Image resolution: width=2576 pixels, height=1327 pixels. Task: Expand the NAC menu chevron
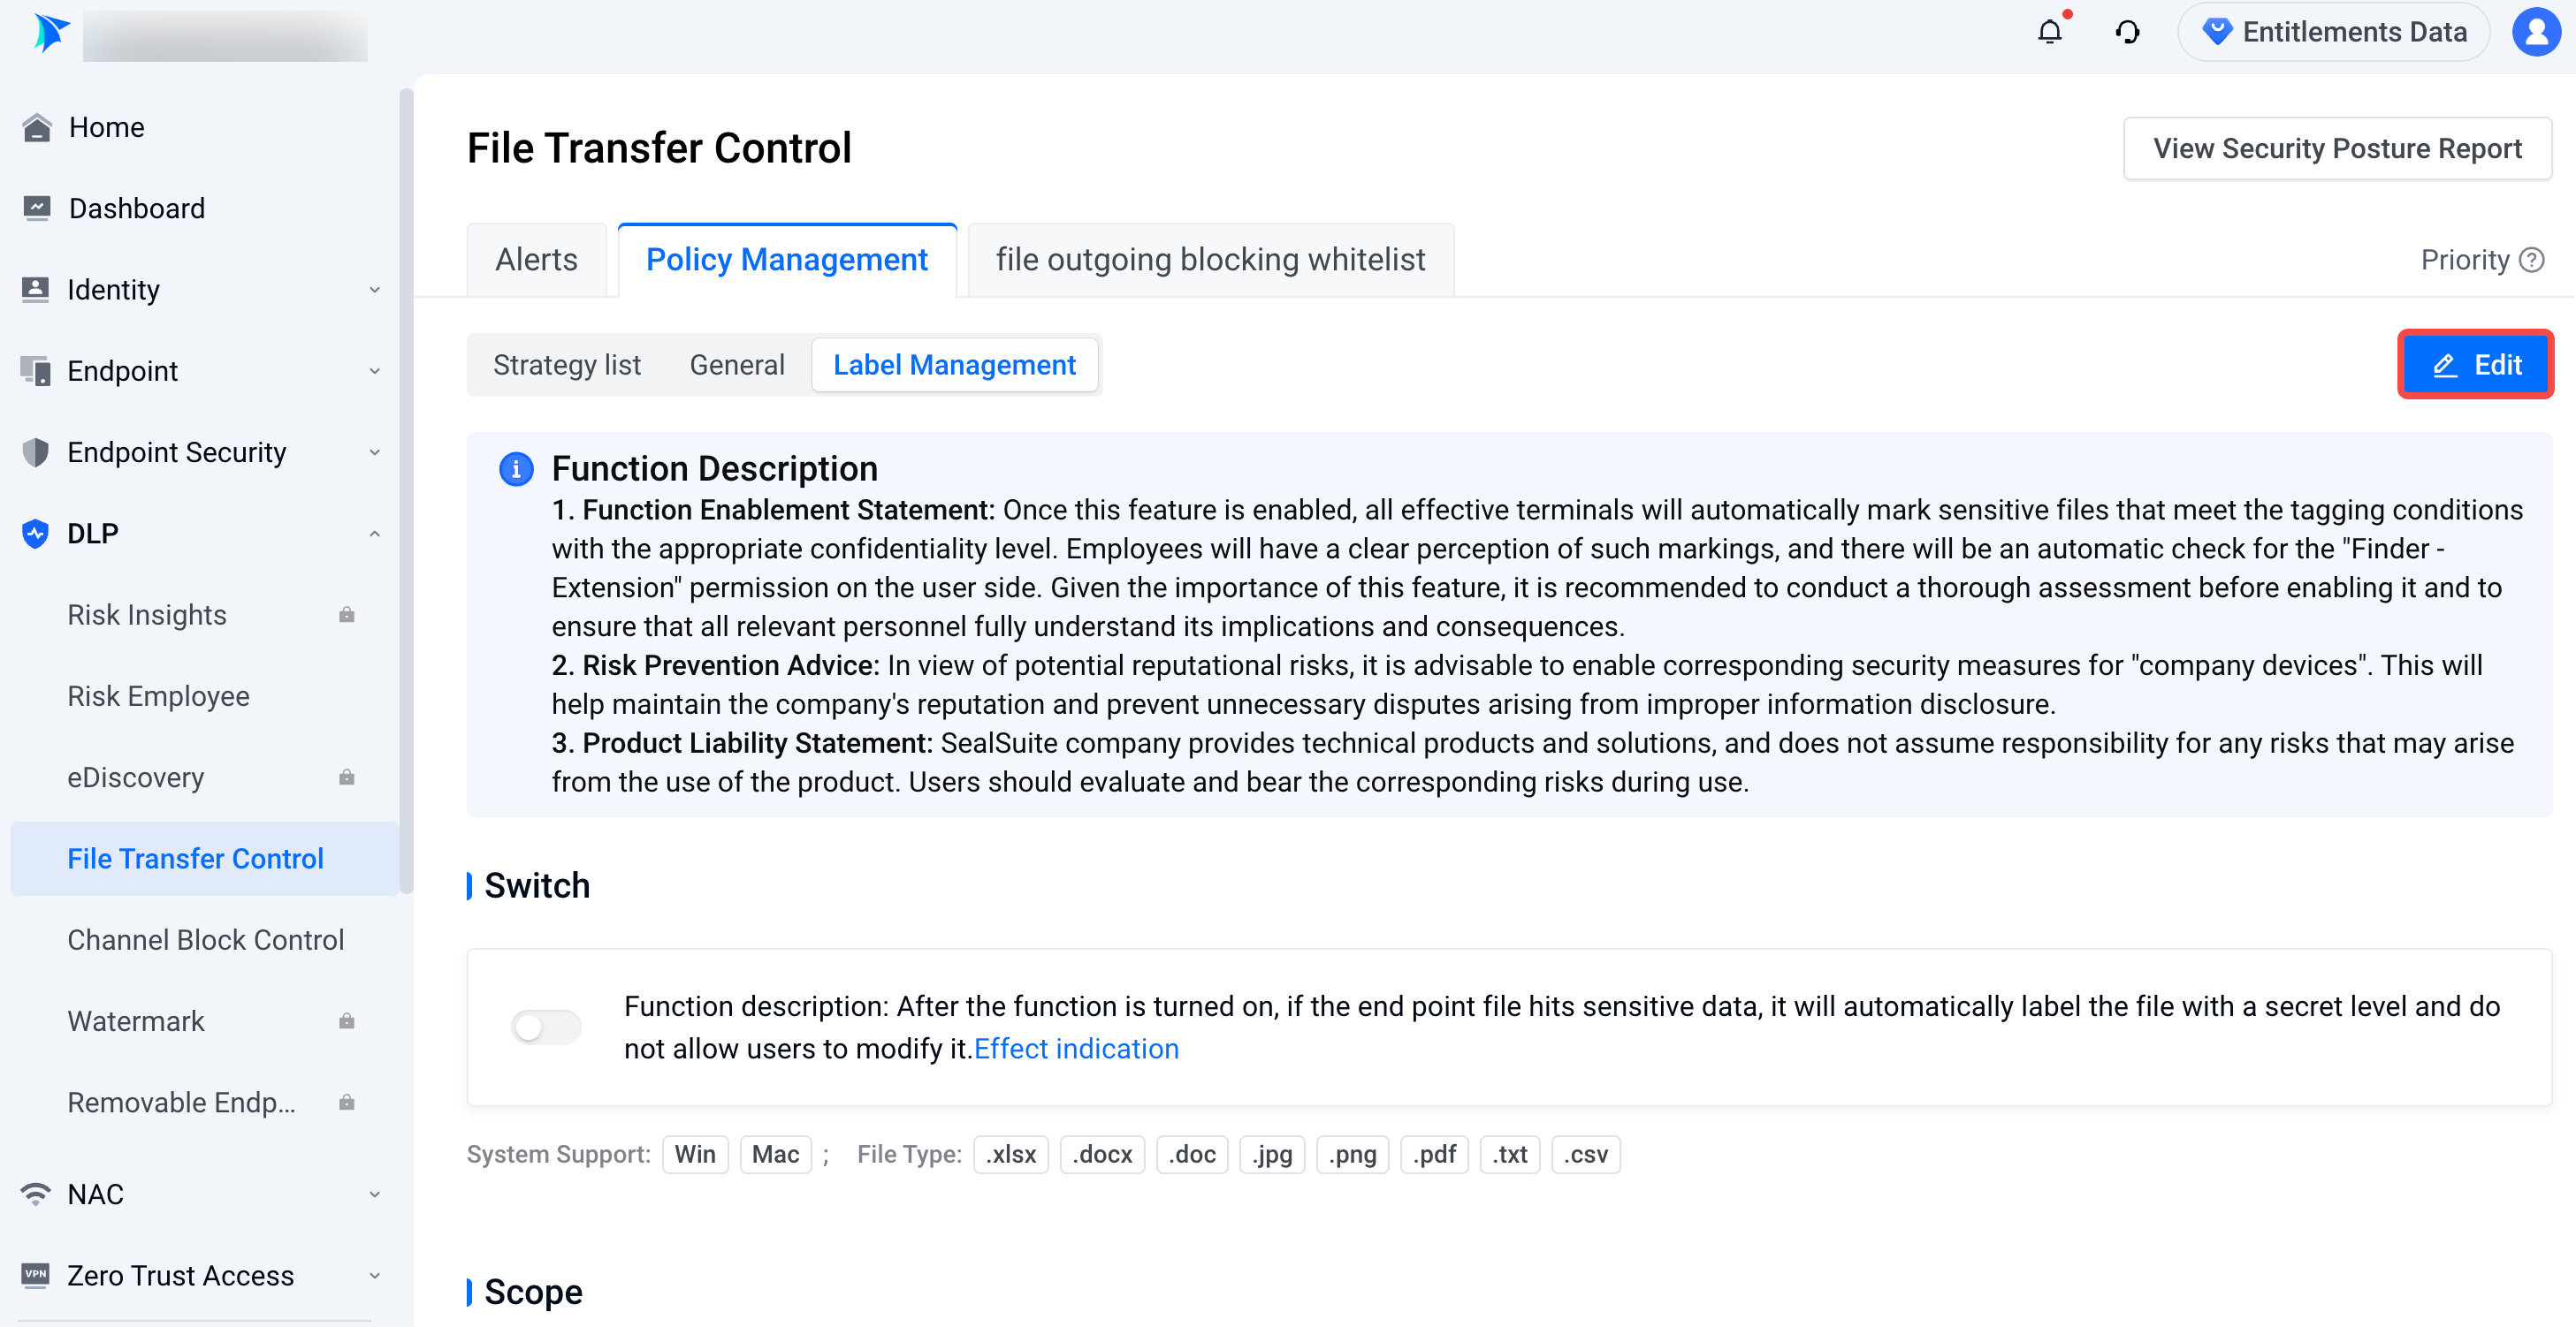click(x=375, y=1194)
